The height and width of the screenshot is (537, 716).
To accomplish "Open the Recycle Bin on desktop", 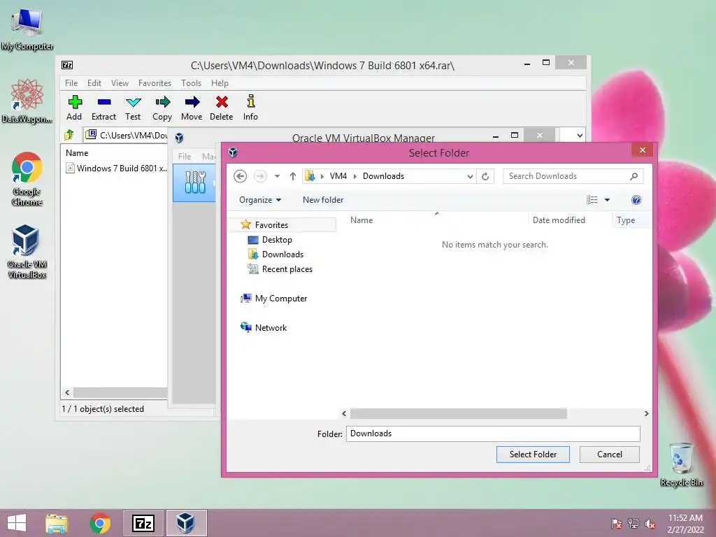I will [681, 464].
